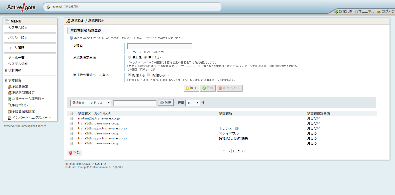Open the 表示 count dropdown
The image size is (395, 195).
coord(193,103)
